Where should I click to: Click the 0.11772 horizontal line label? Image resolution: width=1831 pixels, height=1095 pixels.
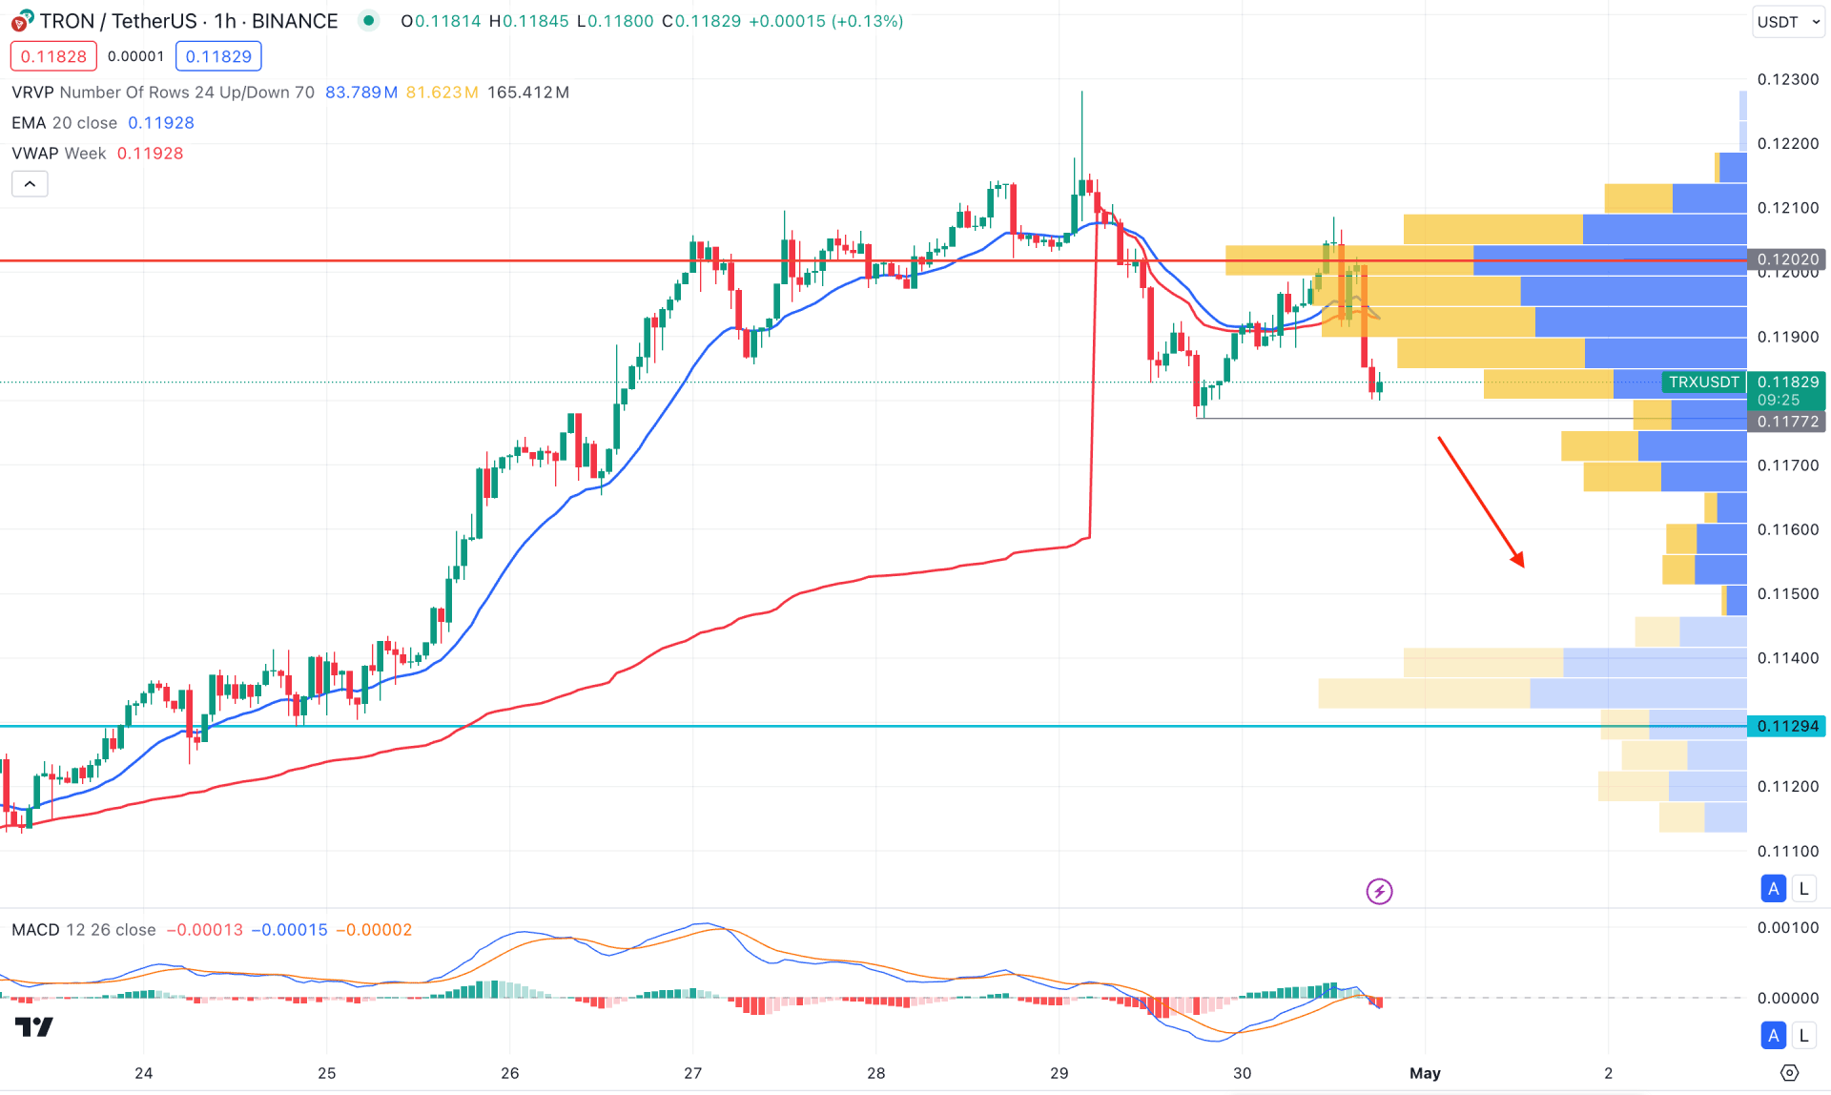pos(1787,422)
